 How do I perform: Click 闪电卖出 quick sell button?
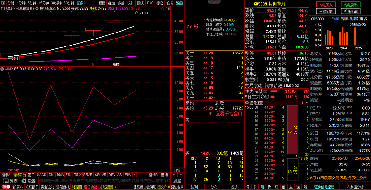click(x=351, y=5)
